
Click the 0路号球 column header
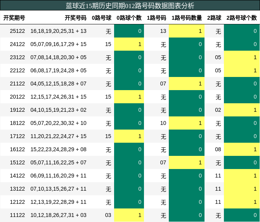(x=102, y=18)
